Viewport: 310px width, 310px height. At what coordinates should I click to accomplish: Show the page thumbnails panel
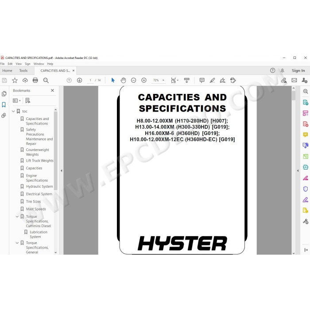pyautogui.click(x=4, y=94)
